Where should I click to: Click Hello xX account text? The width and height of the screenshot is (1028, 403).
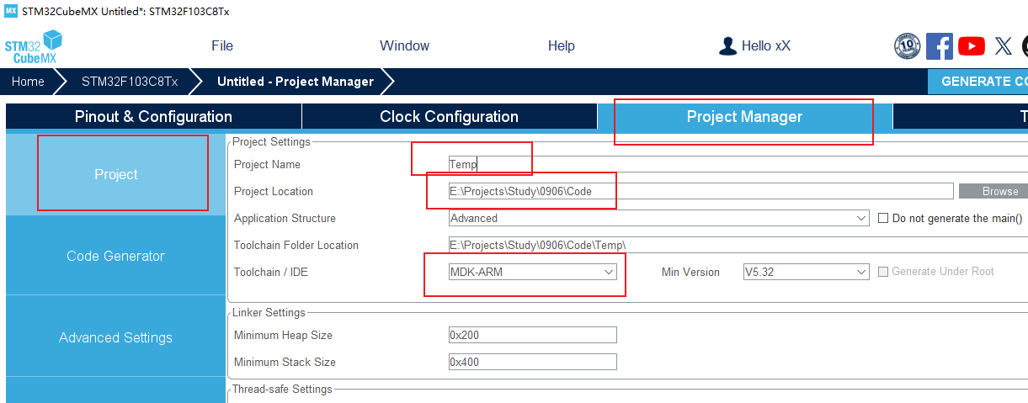(x=766, y=46)
